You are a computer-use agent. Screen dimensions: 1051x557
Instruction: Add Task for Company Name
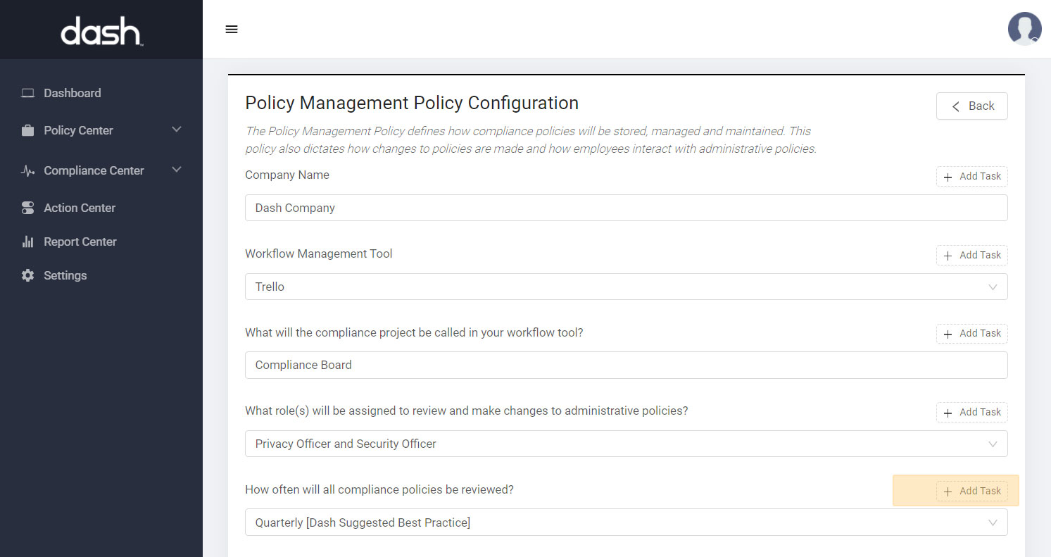(971, 176)
